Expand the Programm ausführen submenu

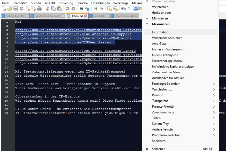[x=180, y=135]
